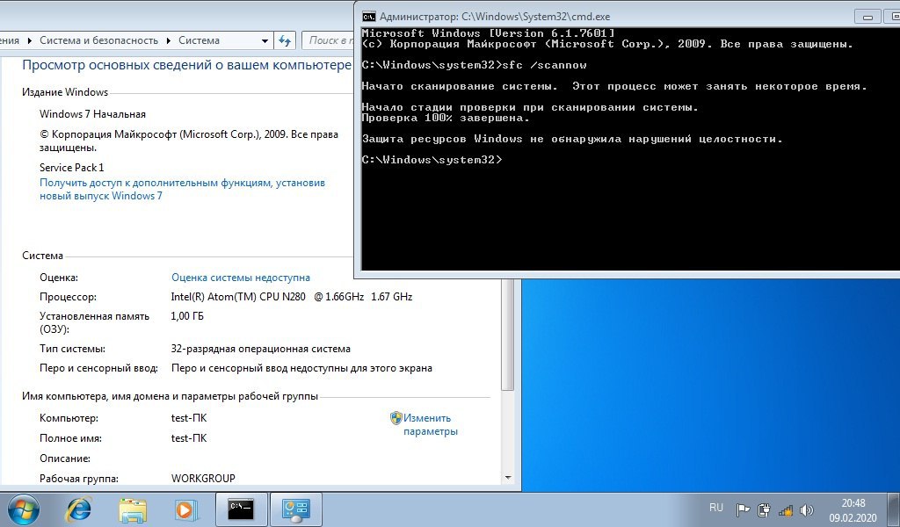This screenshot has height=527, width=900.
Task: Click the search field in Control Panel
Action: tap(327, 40)
